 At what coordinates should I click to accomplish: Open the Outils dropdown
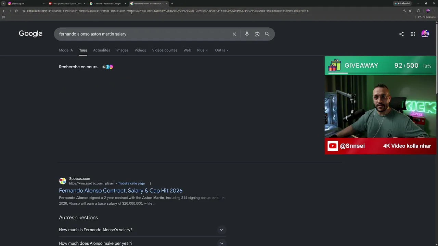pyautogui.click(x=222, y=50)
